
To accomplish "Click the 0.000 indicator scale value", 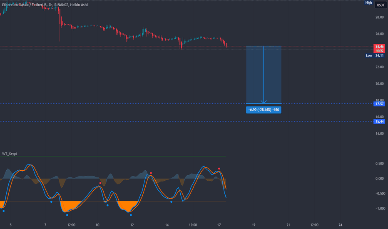I will pyautogui.click(x=379, y=179).
